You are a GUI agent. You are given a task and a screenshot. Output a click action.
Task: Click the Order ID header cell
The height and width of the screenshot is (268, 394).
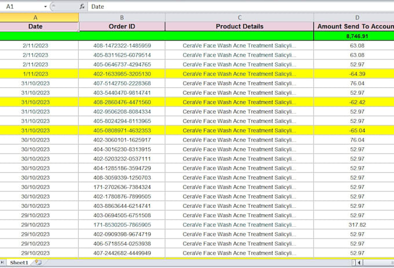pos(122,27)
